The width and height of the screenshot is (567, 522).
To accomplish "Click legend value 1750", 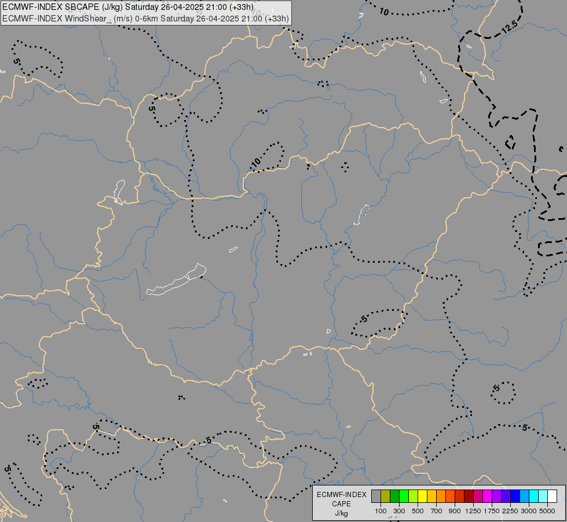I will 492,511.
